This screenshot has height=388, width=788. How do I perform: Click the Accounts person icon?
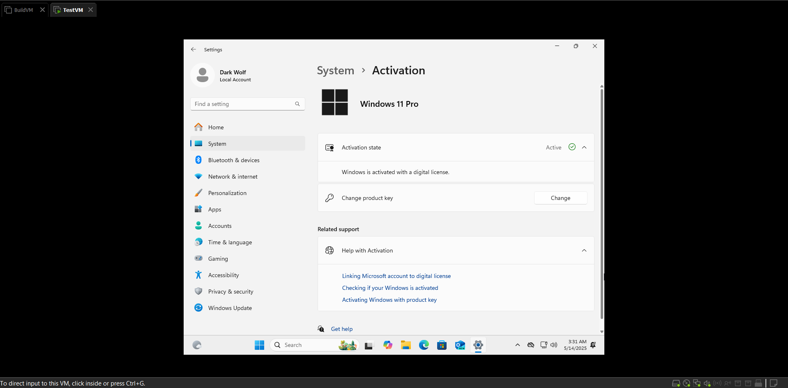198,226
